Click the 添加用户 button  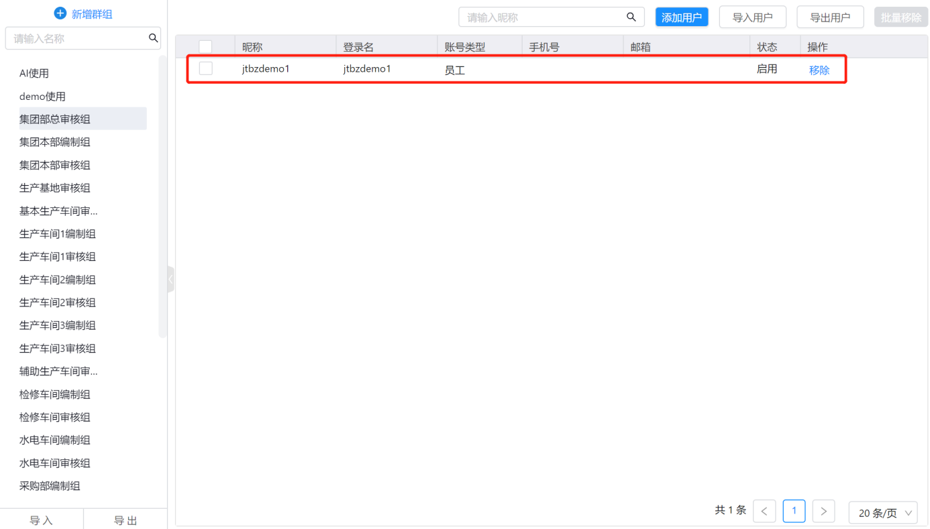click(x=681, y=17)
